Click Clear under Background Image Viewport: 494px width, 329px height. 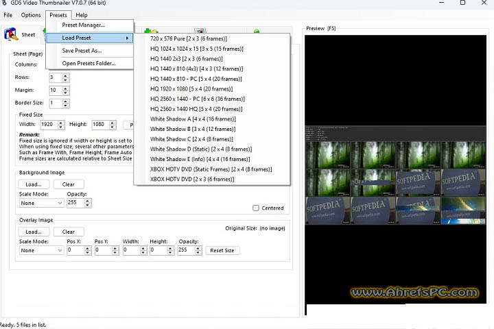(69, 184)
